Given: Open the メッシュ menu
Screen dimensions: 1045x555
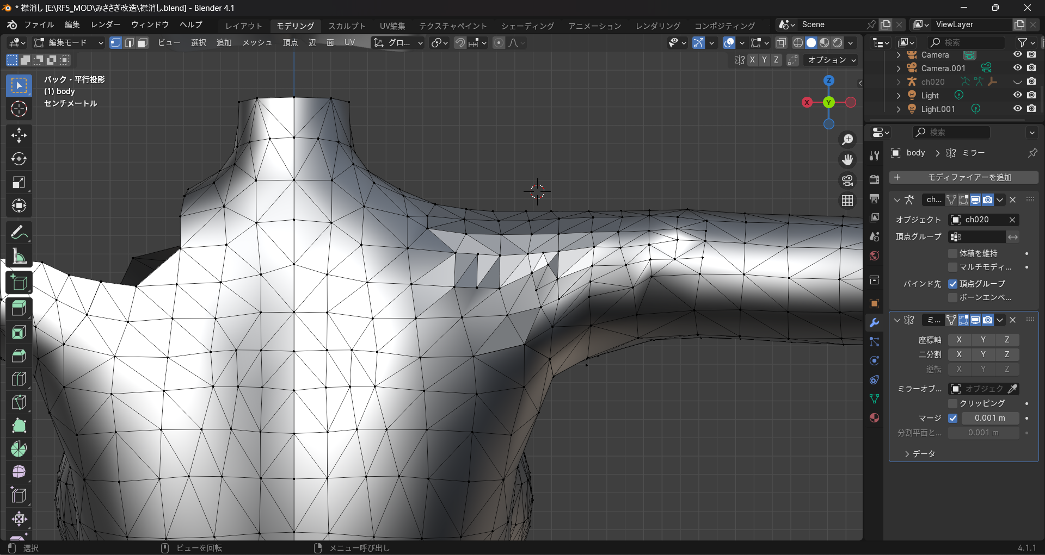Looking at the screenshot, I should click(257, 43).
